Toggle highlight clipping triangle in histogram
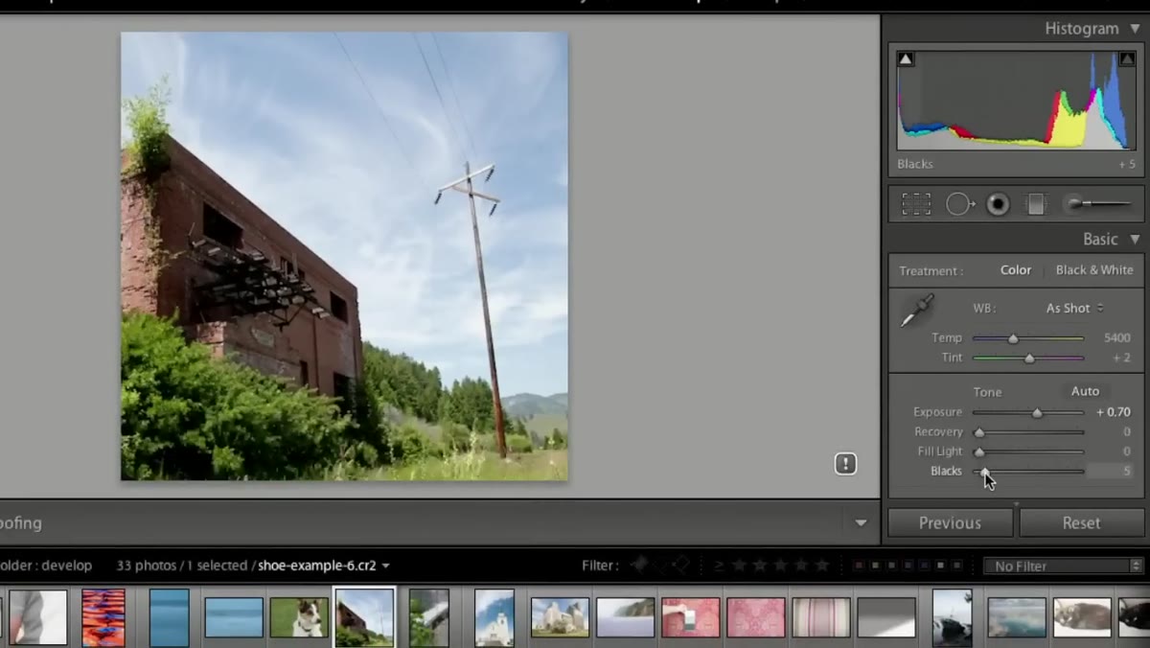The width and height of the screenshot is (1150, 648). click(1127, 59)
